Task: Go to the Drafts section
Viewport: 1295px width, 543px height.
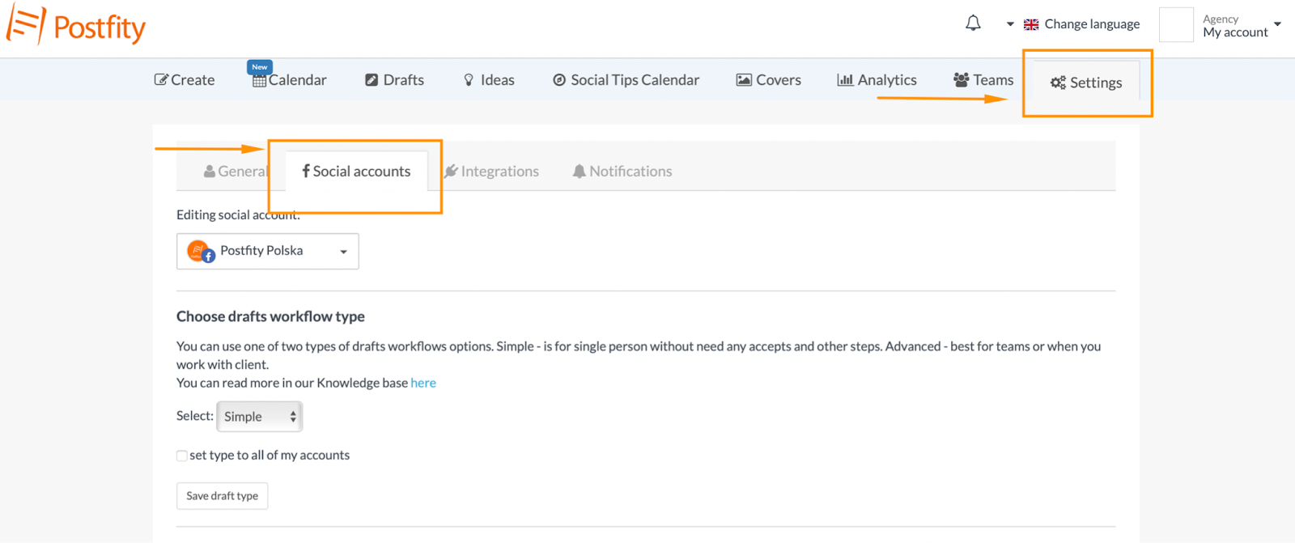Action: (395, 80)
